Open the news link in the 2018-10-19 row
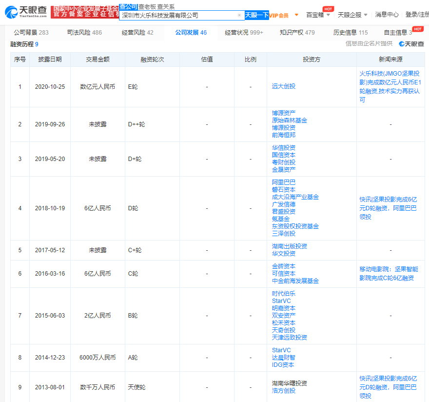Viewport: 429px width, 402px height. (x=388, y=208)
